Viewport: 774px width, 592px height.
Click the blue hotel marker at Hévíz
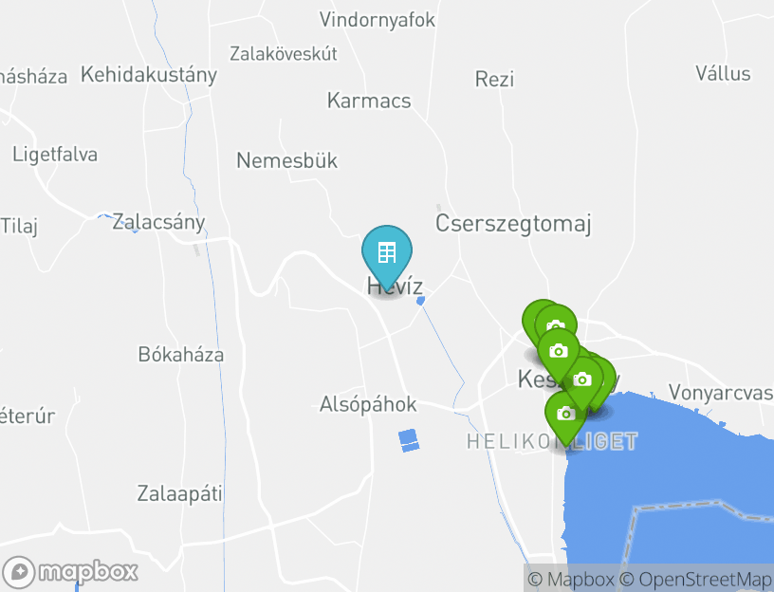coord(386,253)
